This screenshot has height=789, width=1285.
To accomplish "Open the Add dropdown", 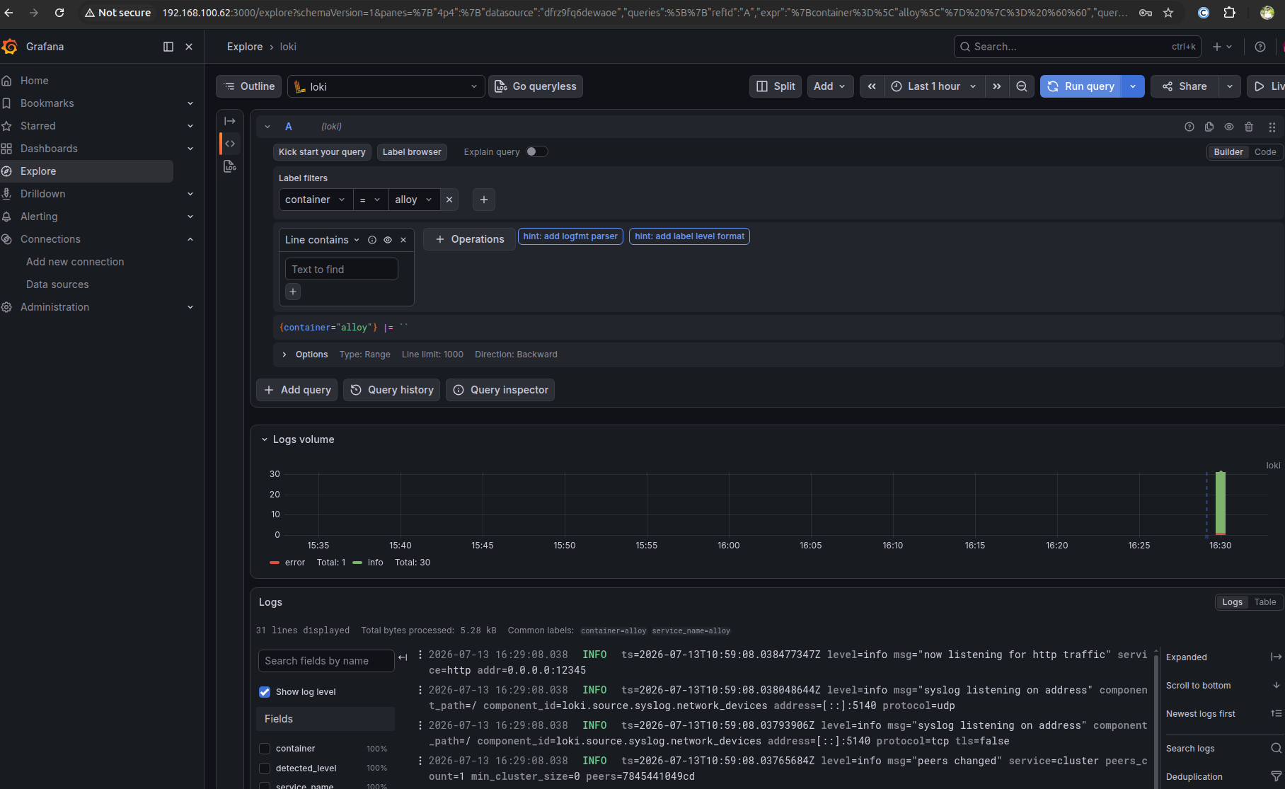I will click(830, 86).
